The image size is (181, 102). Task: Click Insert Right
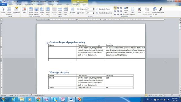click(48, 11)
